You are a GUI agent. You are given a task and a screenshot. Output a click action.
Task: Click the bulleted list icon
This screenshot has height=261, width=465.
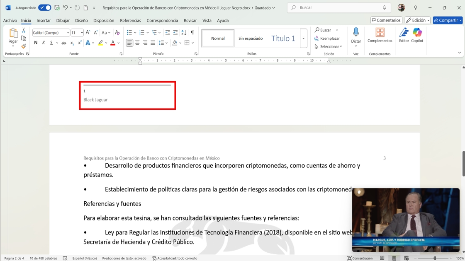129,33
